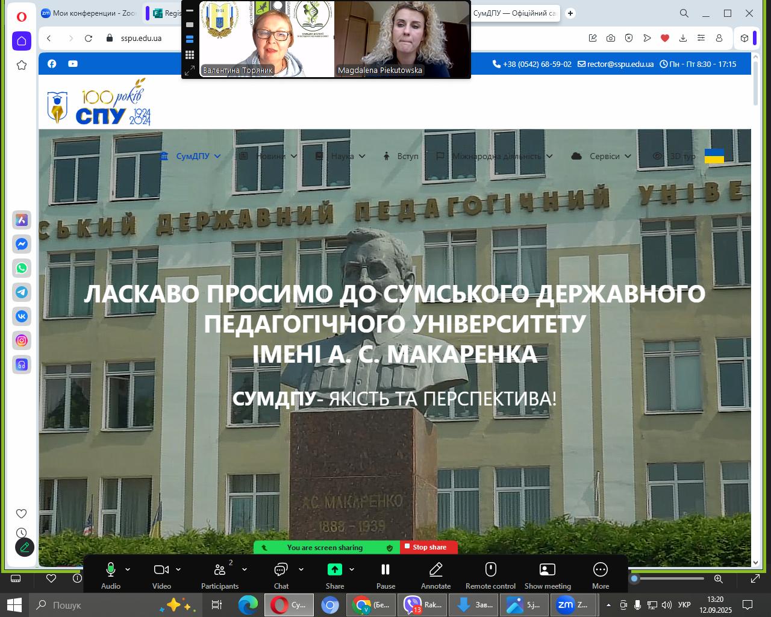Open easy setup sliders icon
This screenshot has height=617, width=771.
point(701,38)
